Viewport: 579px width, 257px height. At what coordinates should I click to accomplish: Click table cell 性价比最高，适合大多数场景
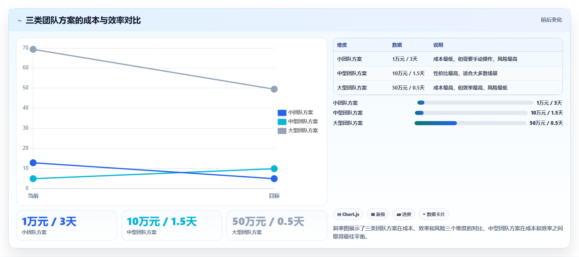[x=466, y=73]
